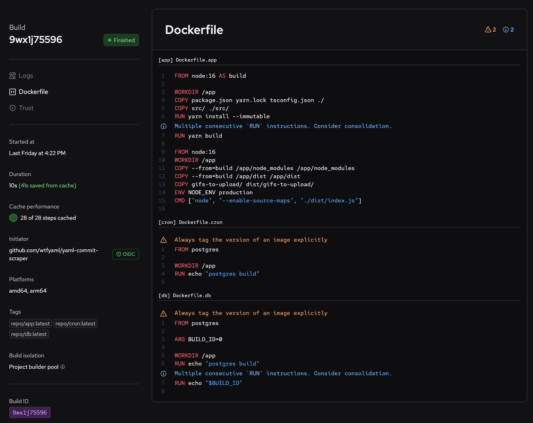Click the OIDC shield badge near the initiator

coord(125,254)
